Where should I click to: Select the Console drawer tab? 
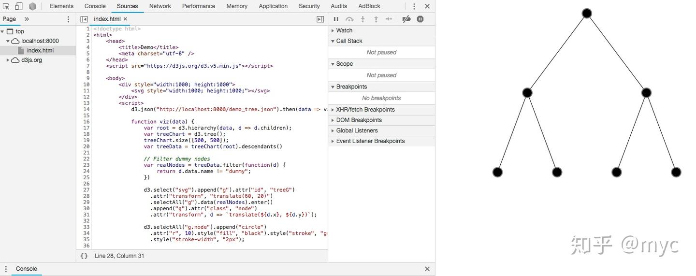coord(27,269)
